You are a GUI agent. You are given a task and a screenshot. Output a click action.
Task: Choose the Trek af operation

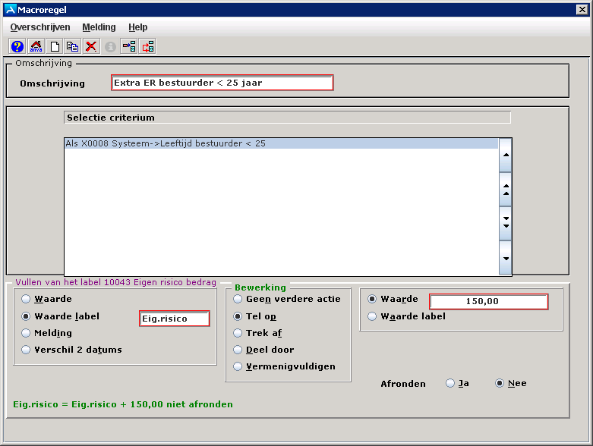tap(238, 333)
